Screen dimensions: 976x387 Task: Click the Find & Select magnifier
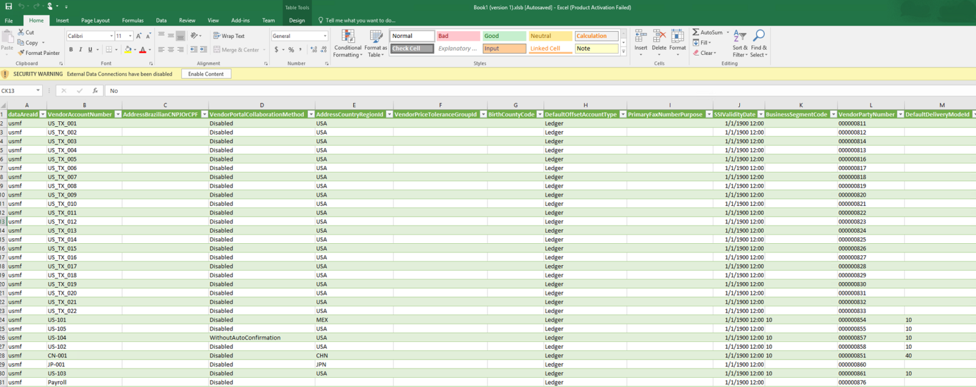759,37
